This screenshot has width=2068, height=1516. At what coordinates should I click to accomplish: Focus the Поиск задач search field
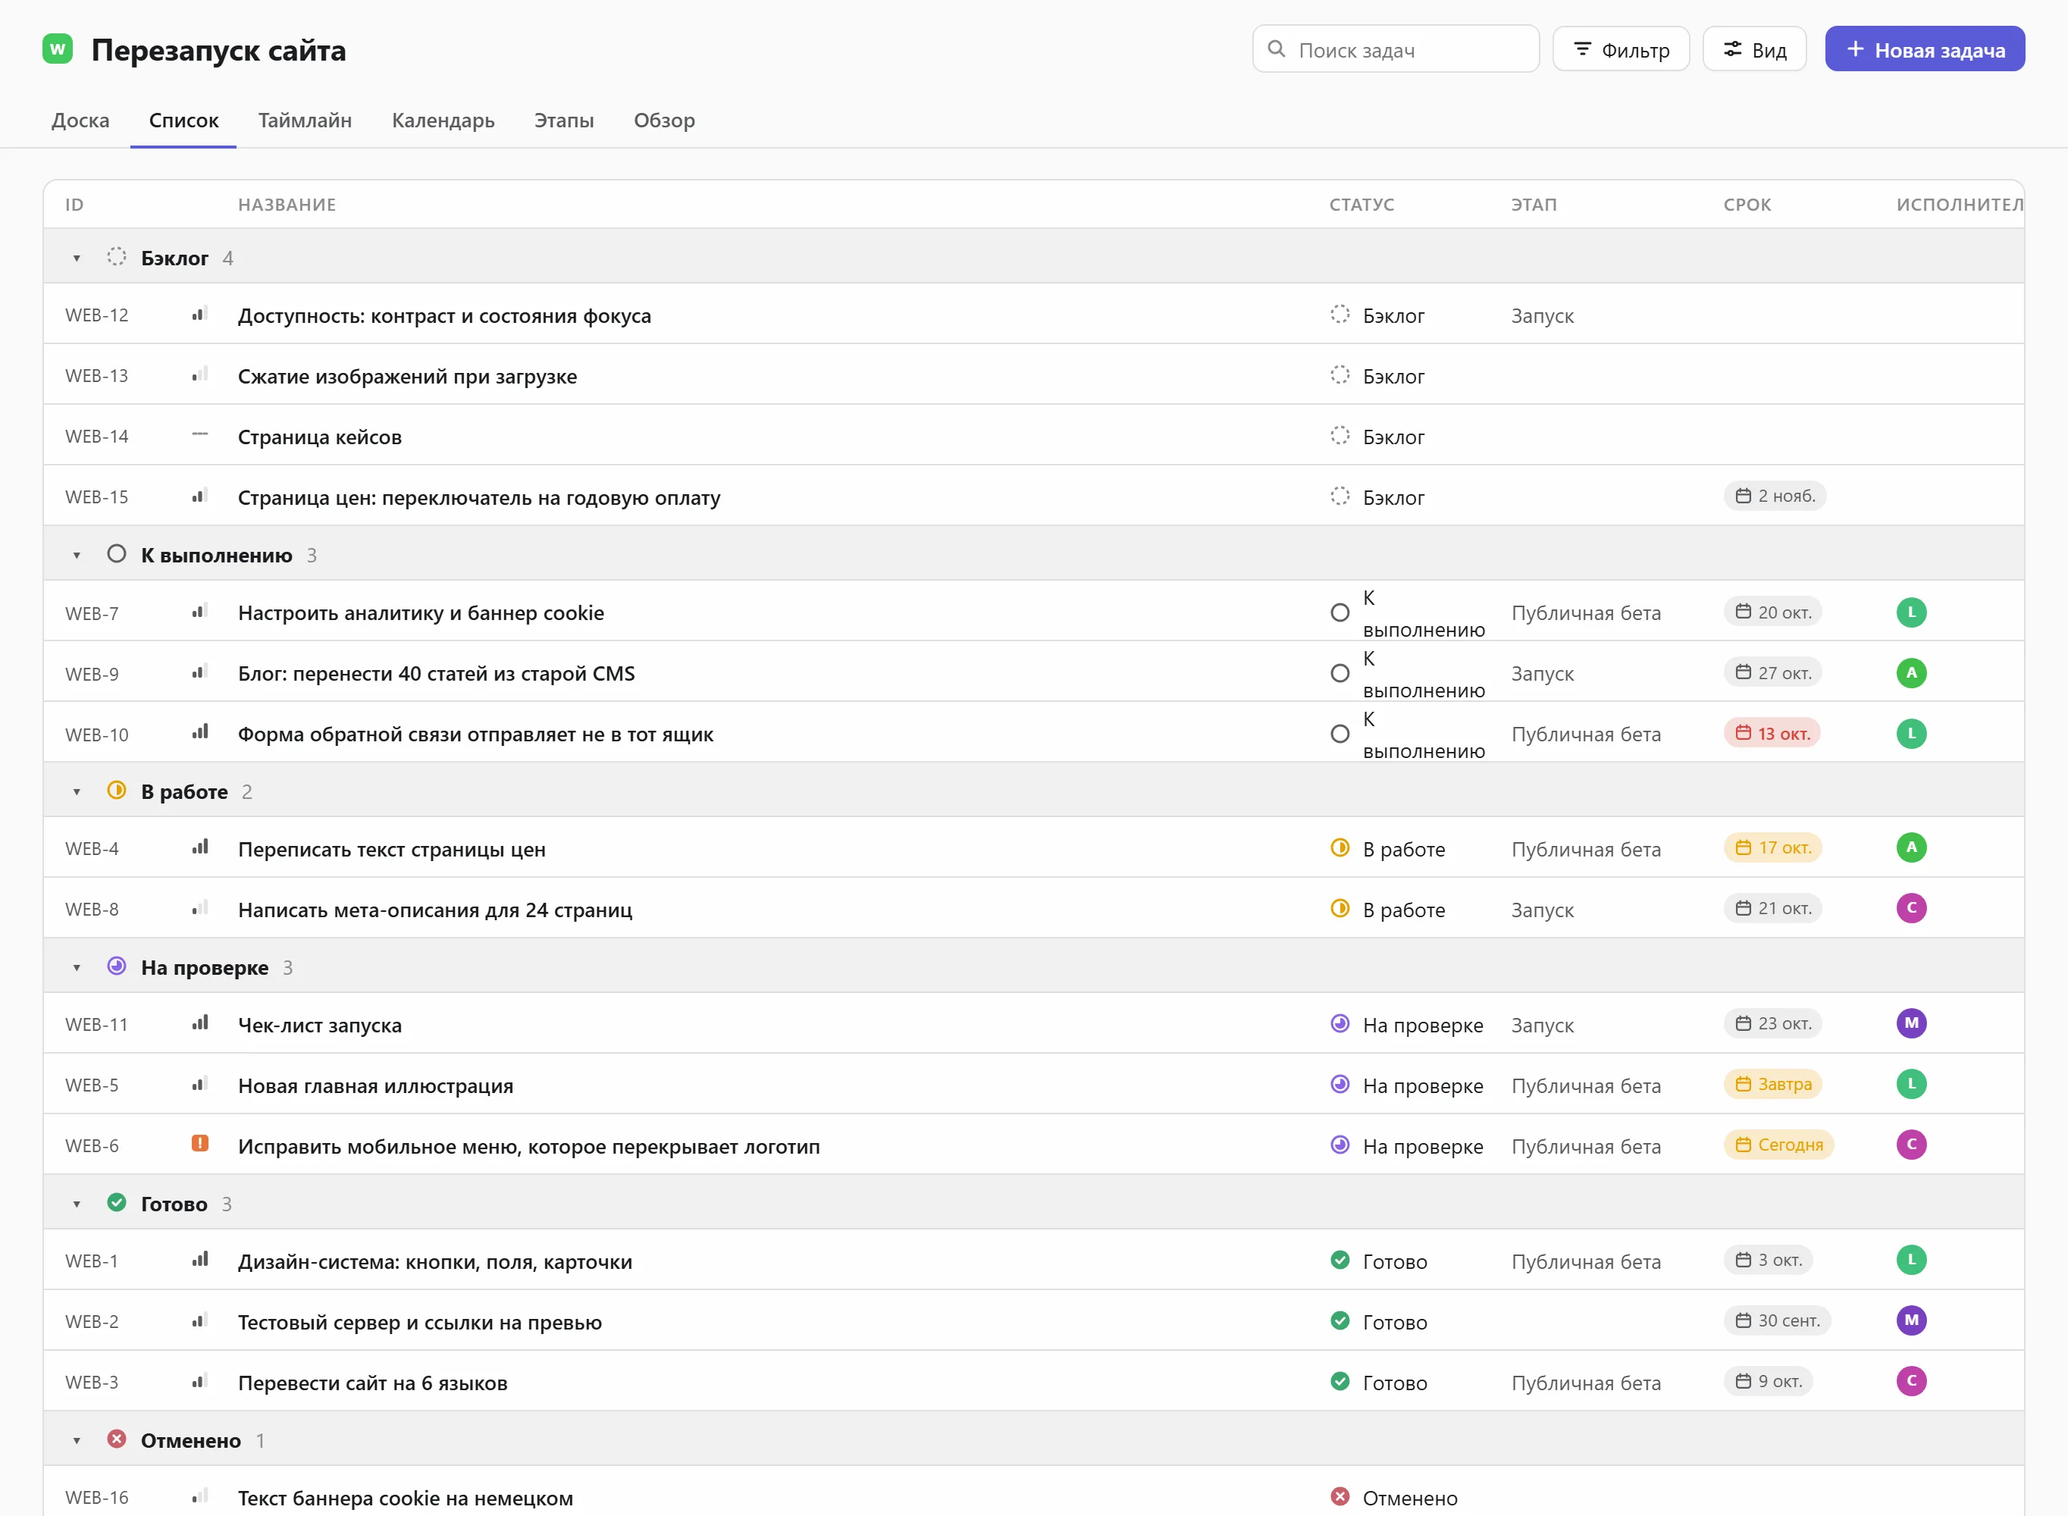pyautogui.click(x=1396, y=49)
